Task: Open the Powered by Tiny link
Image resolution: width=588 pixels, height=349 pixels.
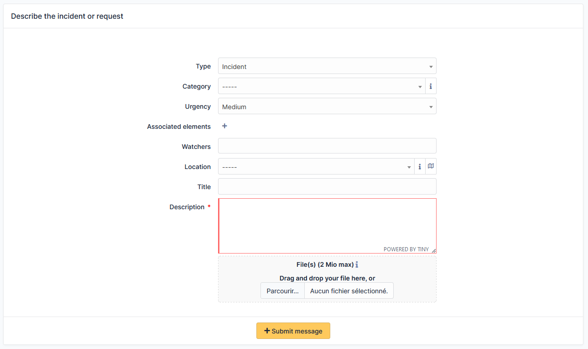Action: click(406, 249)
